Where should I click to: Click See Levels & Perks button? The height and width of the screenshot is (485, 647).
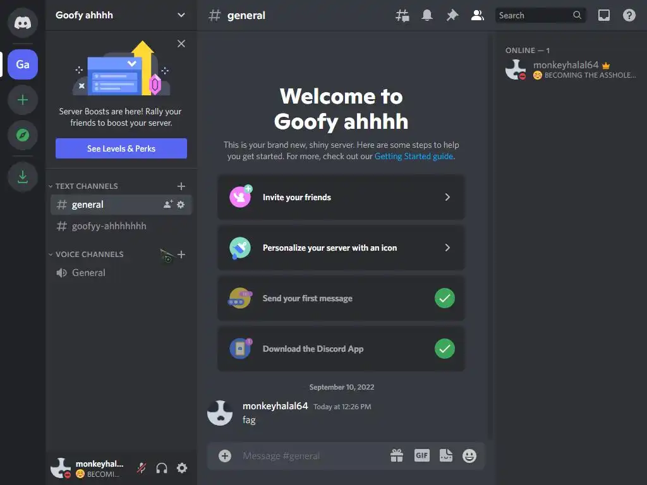tap(121, 148)
